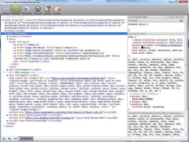Click the element.style rule block
189x142 pixels.
(x=156, y=27)
